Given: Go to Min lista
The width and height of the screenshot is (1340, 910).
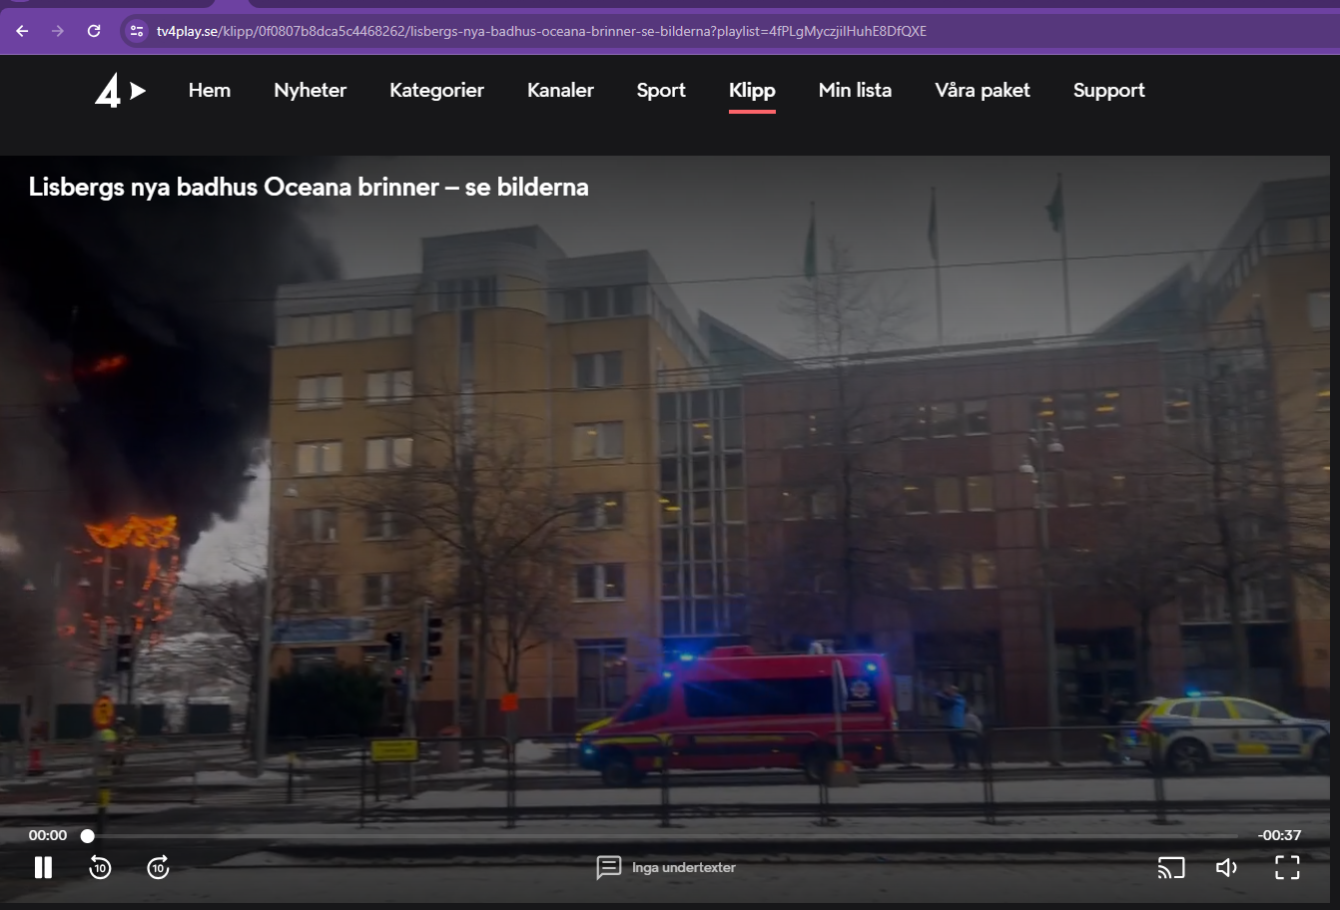Looking at the screenshot, I should pyautogui.click(x=855, y=90).
